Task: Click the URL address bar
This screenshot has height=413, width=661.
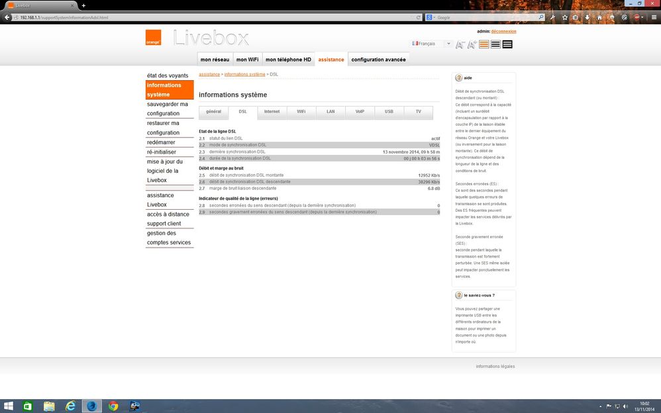Action: 215,17
